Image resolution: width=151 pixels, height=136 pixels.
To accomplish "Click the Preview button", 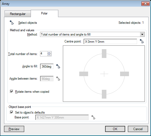I will point(14,129).
